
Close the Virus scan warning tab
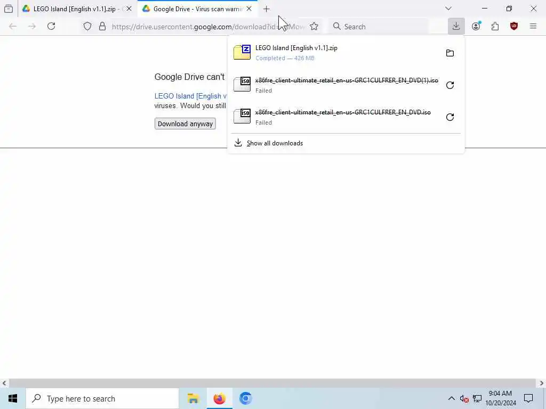coord(249,9)
